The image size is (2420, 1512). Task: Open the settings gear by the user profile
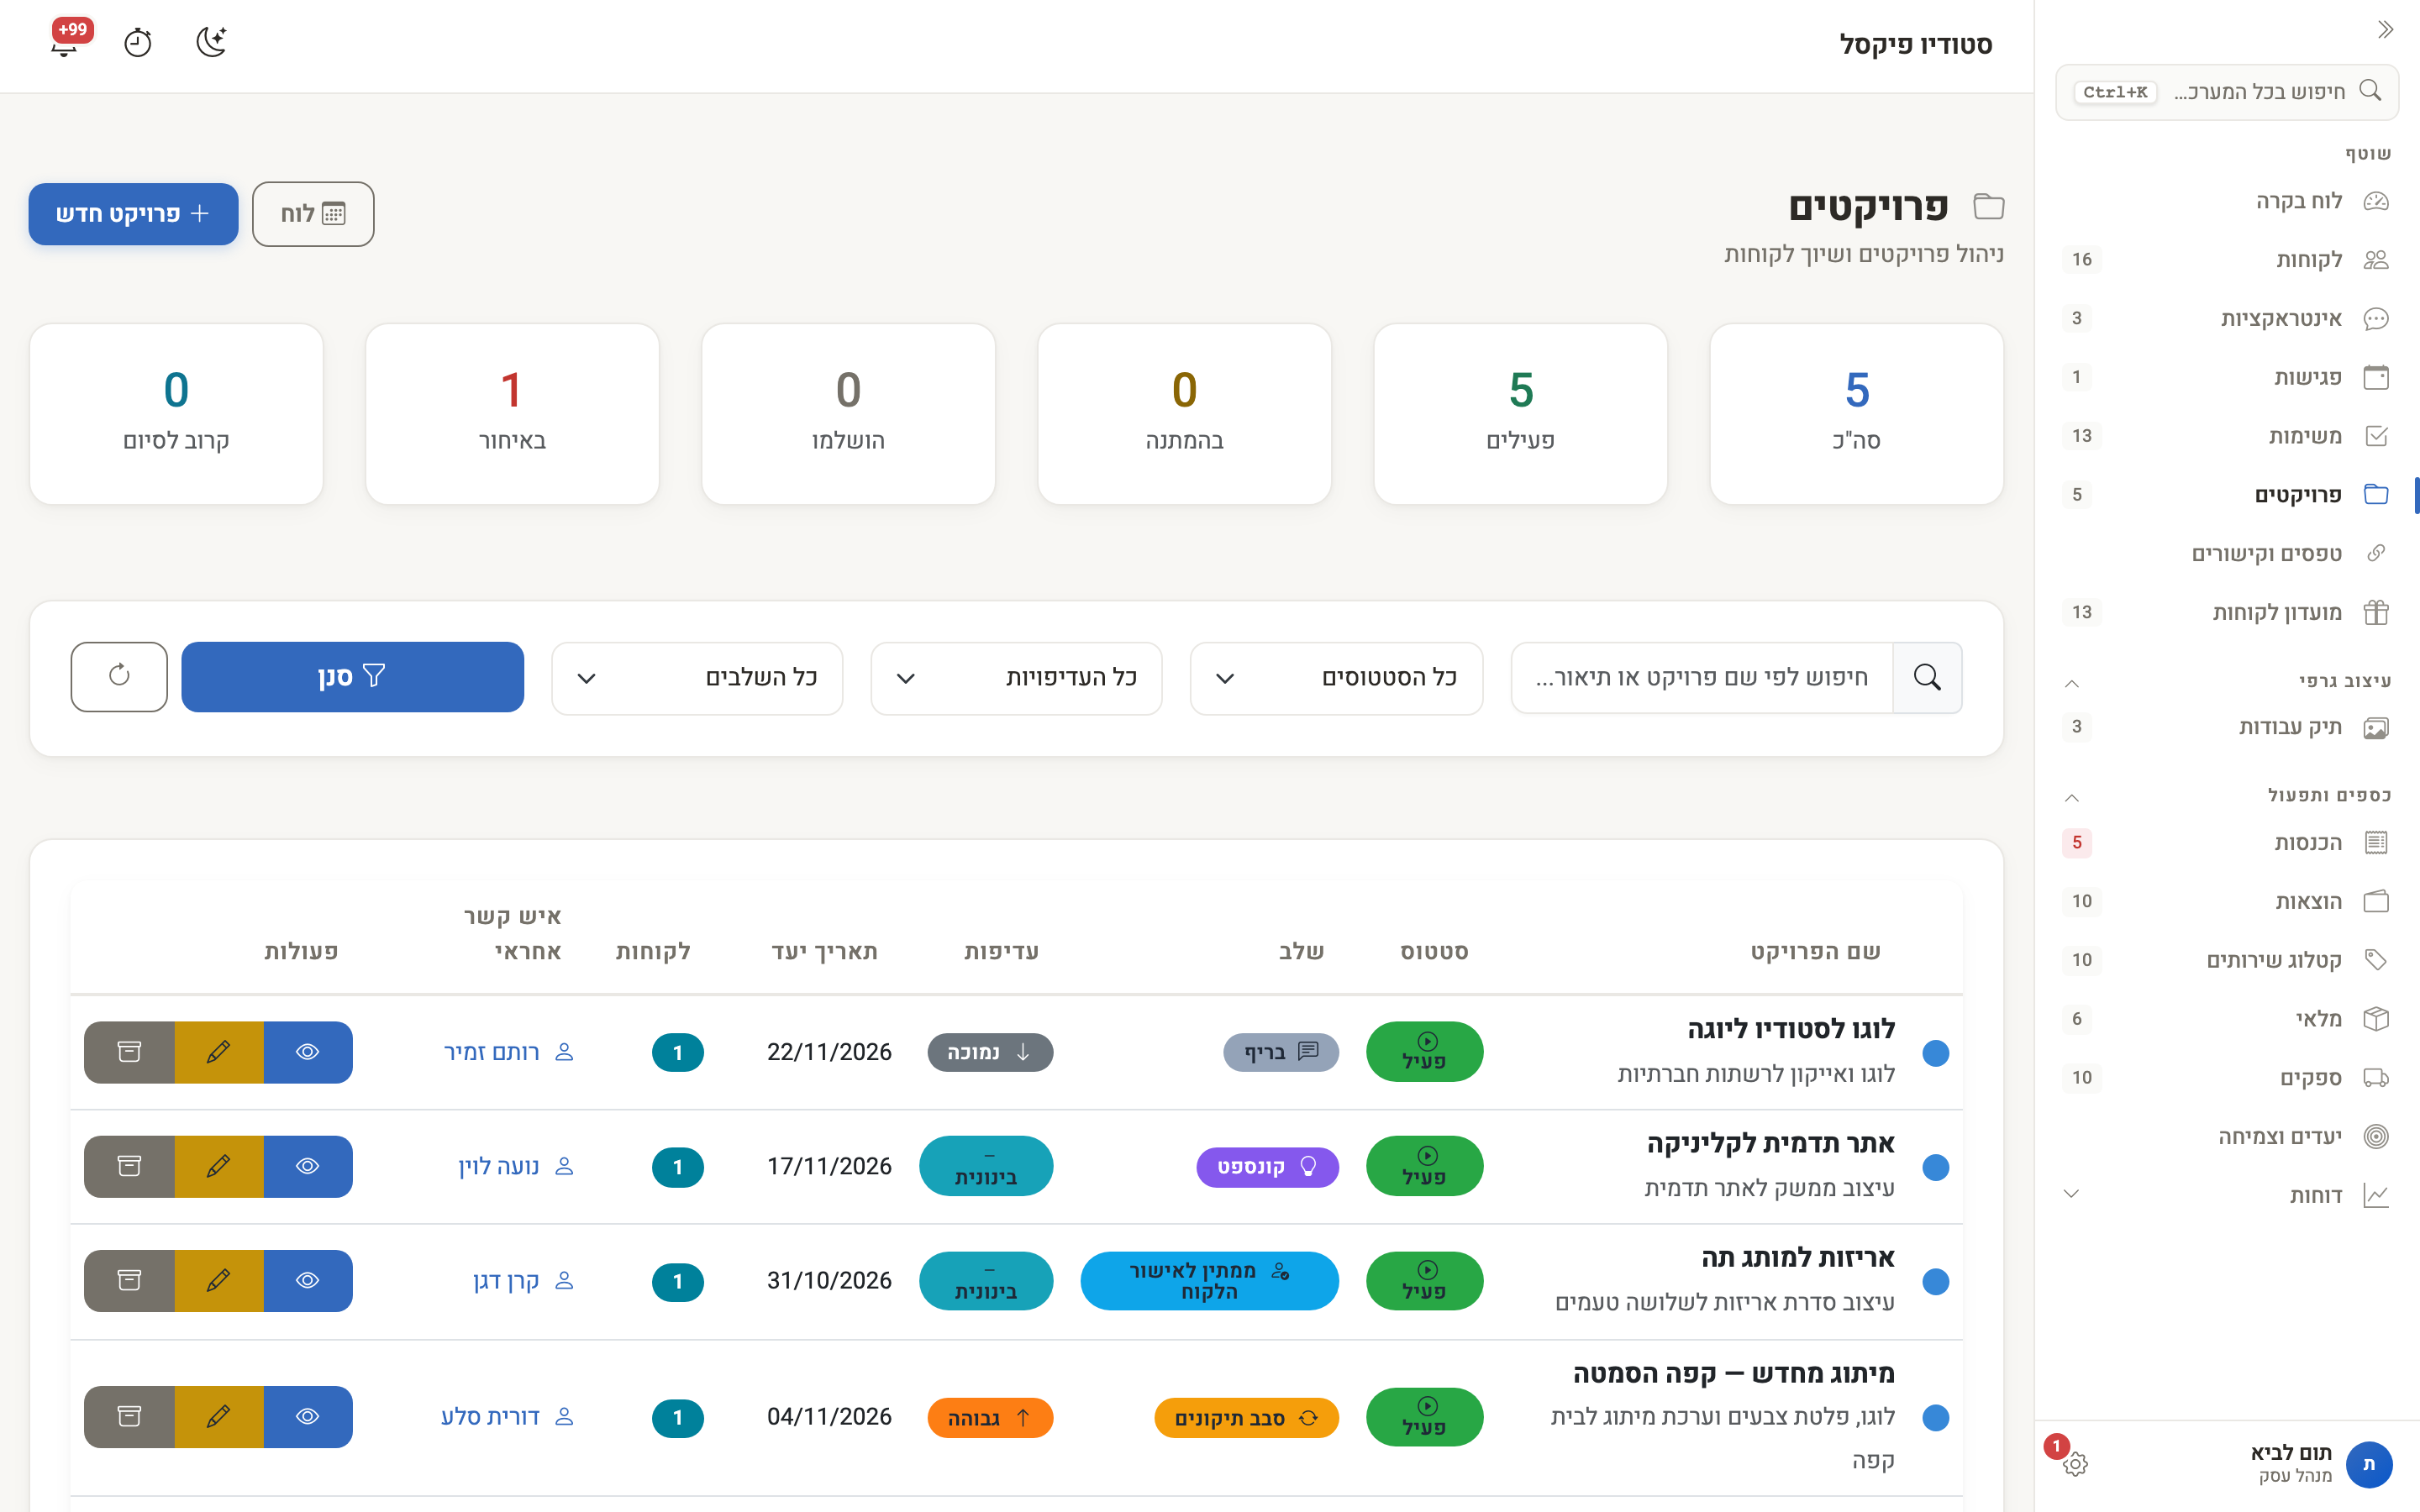pyautogui.click(x=2075, y=1464)
